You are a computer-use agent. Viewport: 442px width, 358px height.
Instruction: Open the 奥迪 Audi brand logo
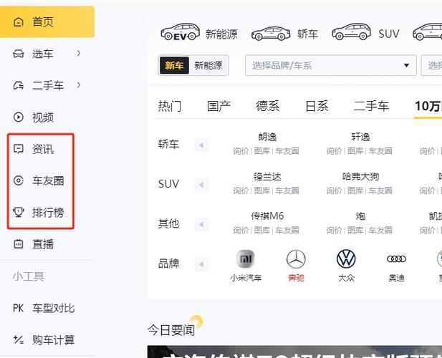click(396, 259)
